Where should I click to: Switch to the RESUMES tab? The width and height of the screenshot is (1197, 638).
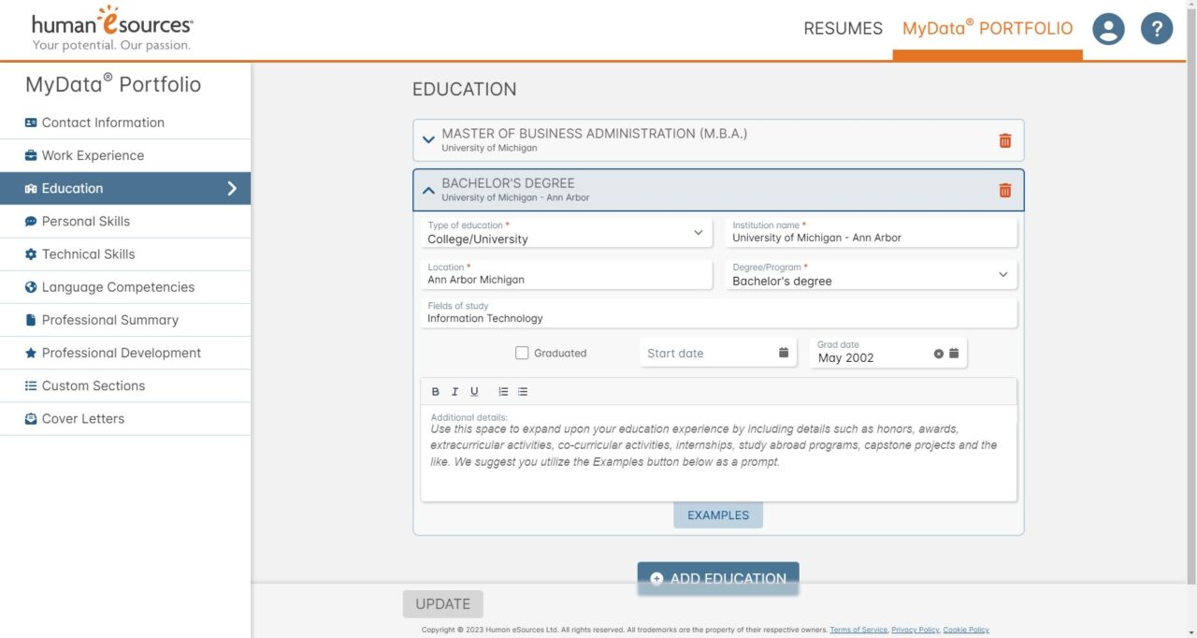(843, 28)
